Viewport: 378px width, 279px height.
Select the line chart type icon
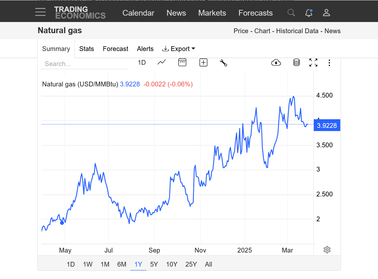tap(162, 62)
